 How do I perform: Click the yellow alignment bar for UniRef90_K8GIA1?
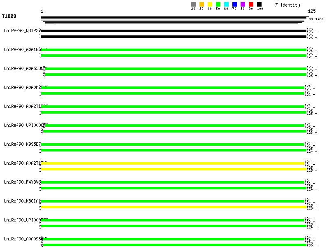[x=173, y=207]
